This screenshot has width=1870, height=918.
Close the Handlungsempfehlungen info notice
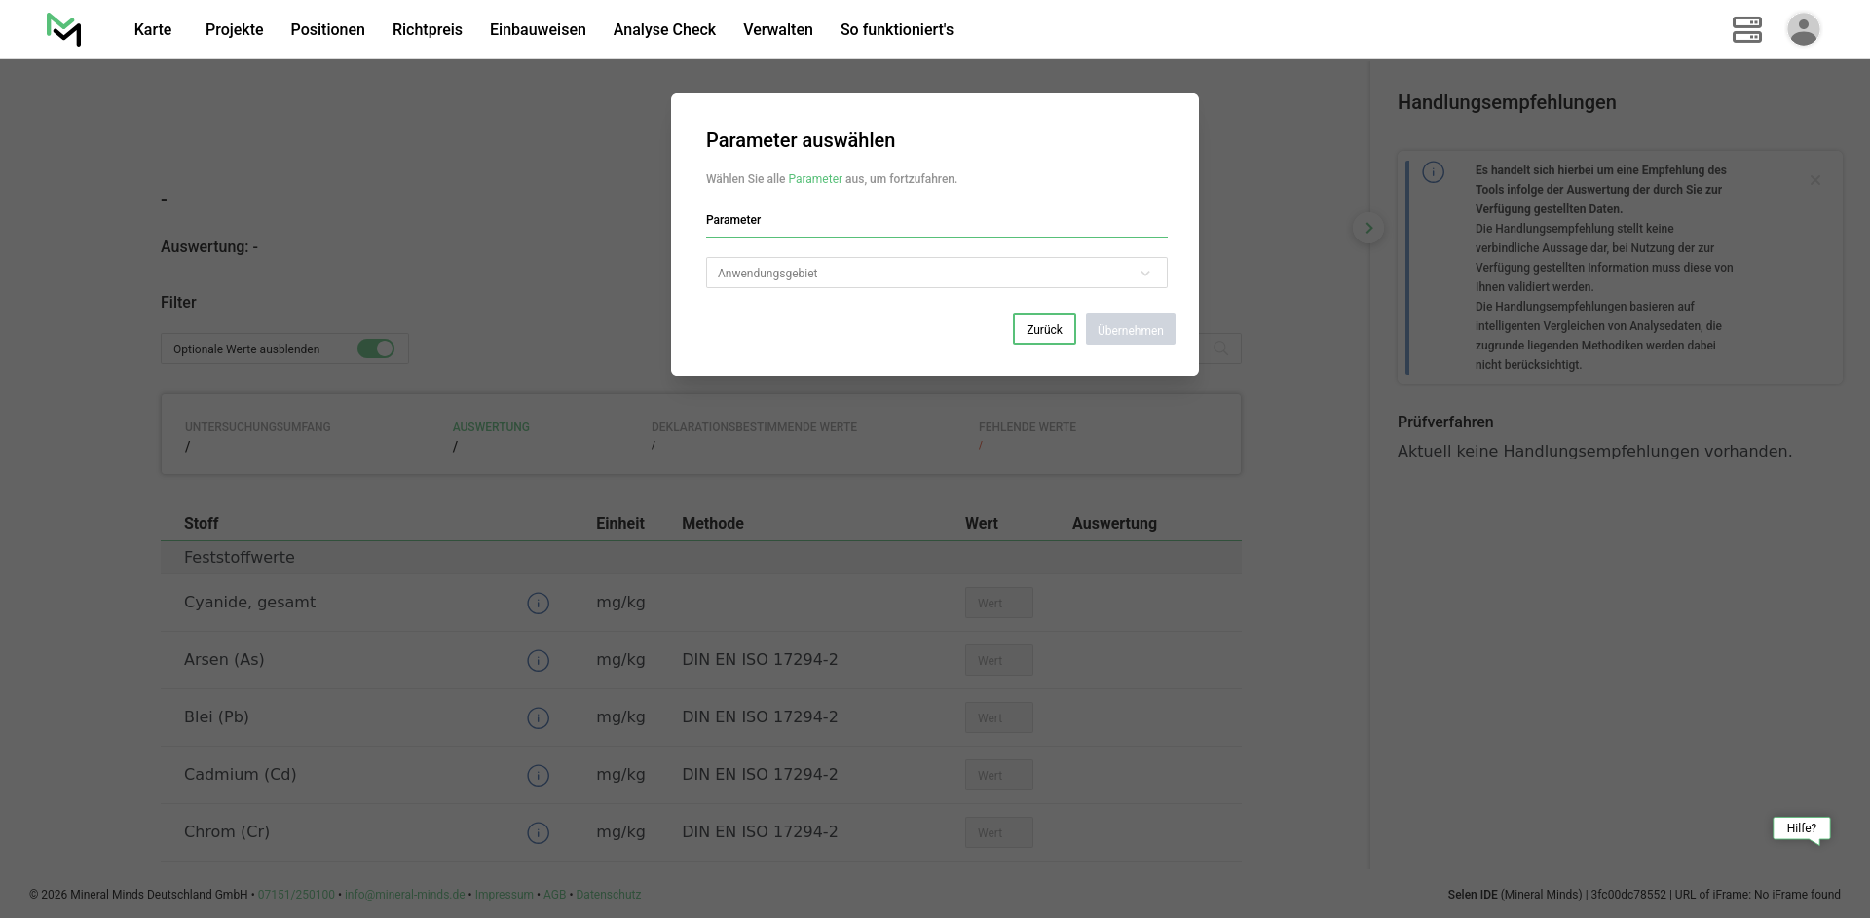point(1814,180)
